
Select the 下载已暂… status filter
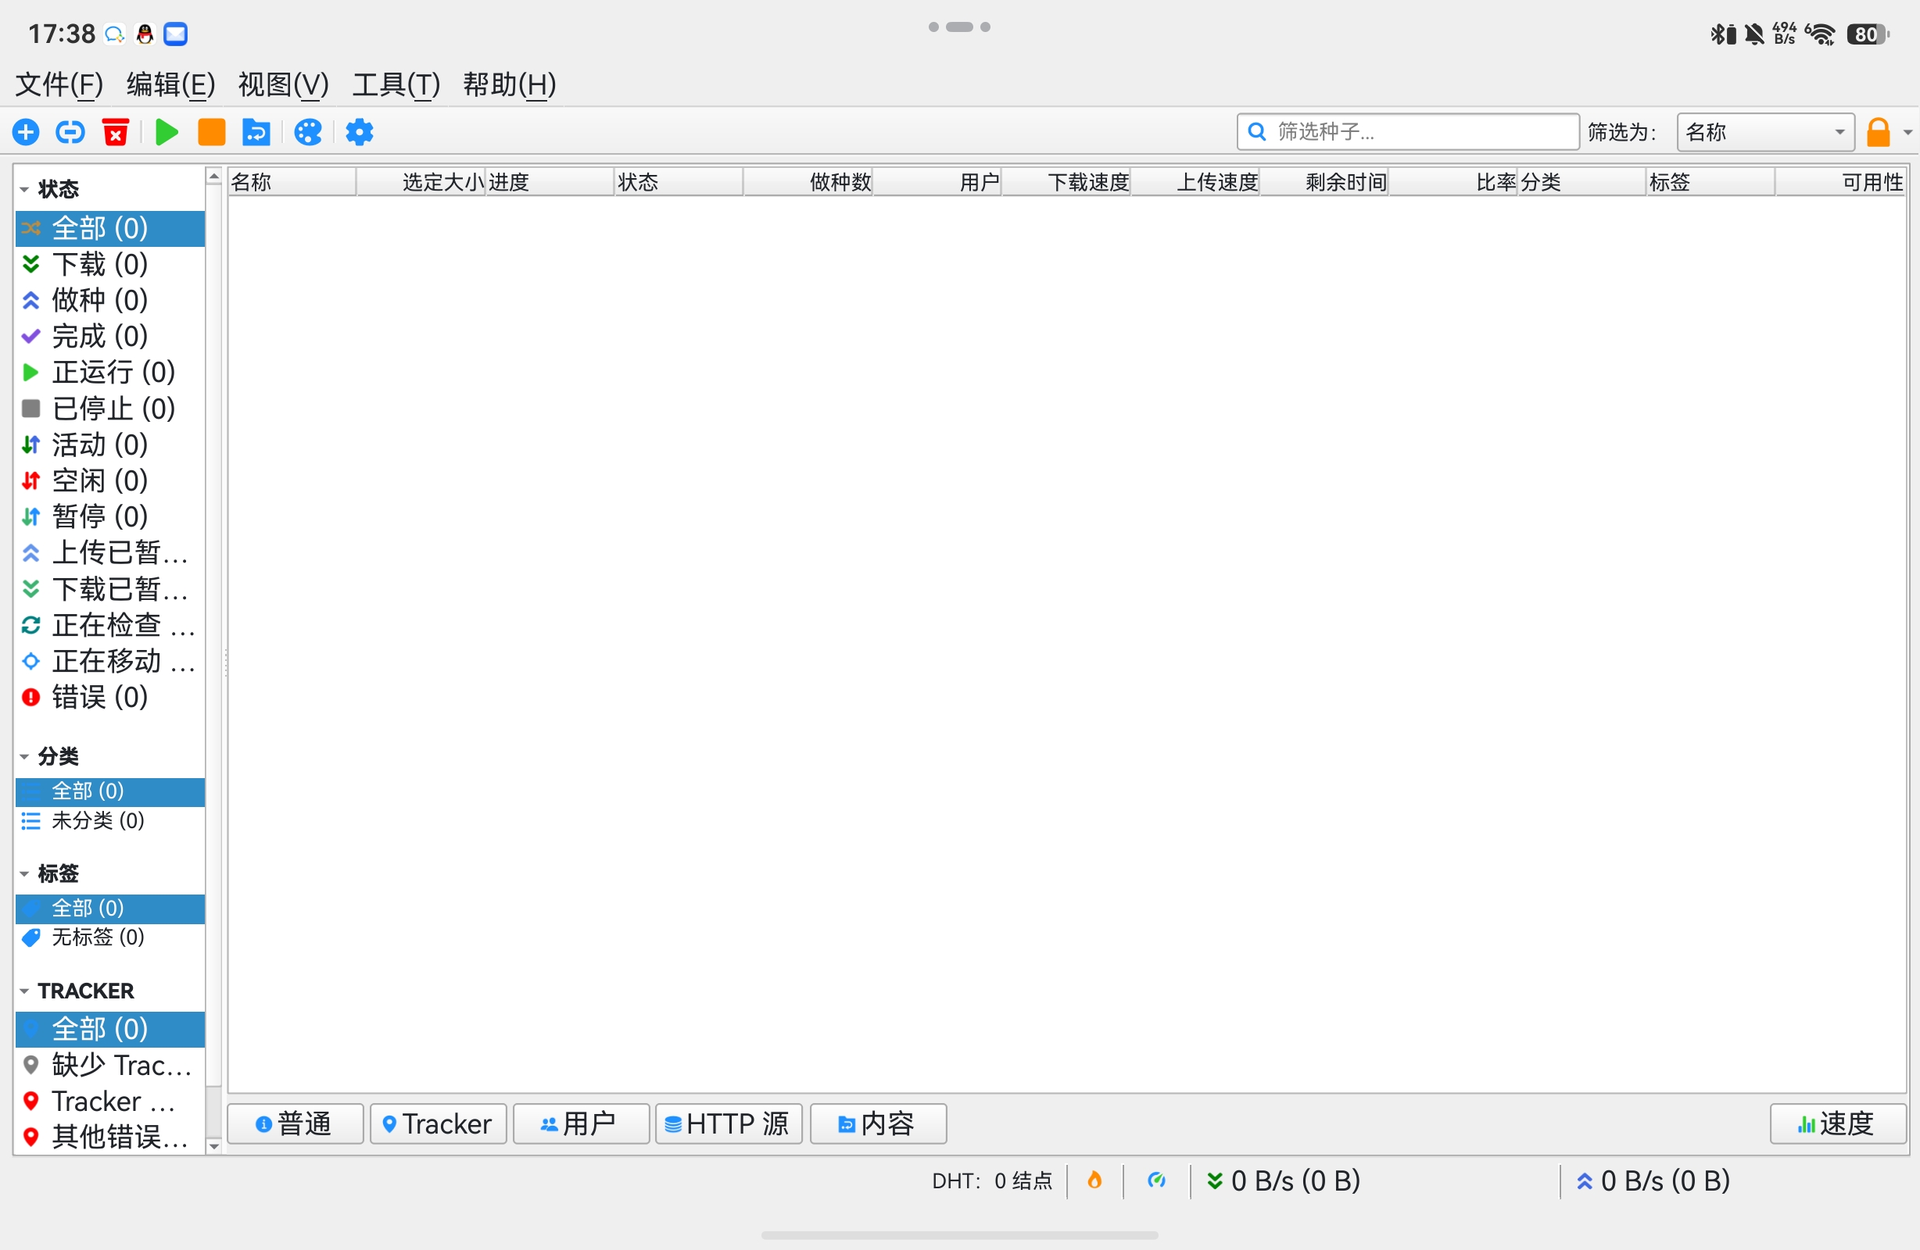coord(109,589)
